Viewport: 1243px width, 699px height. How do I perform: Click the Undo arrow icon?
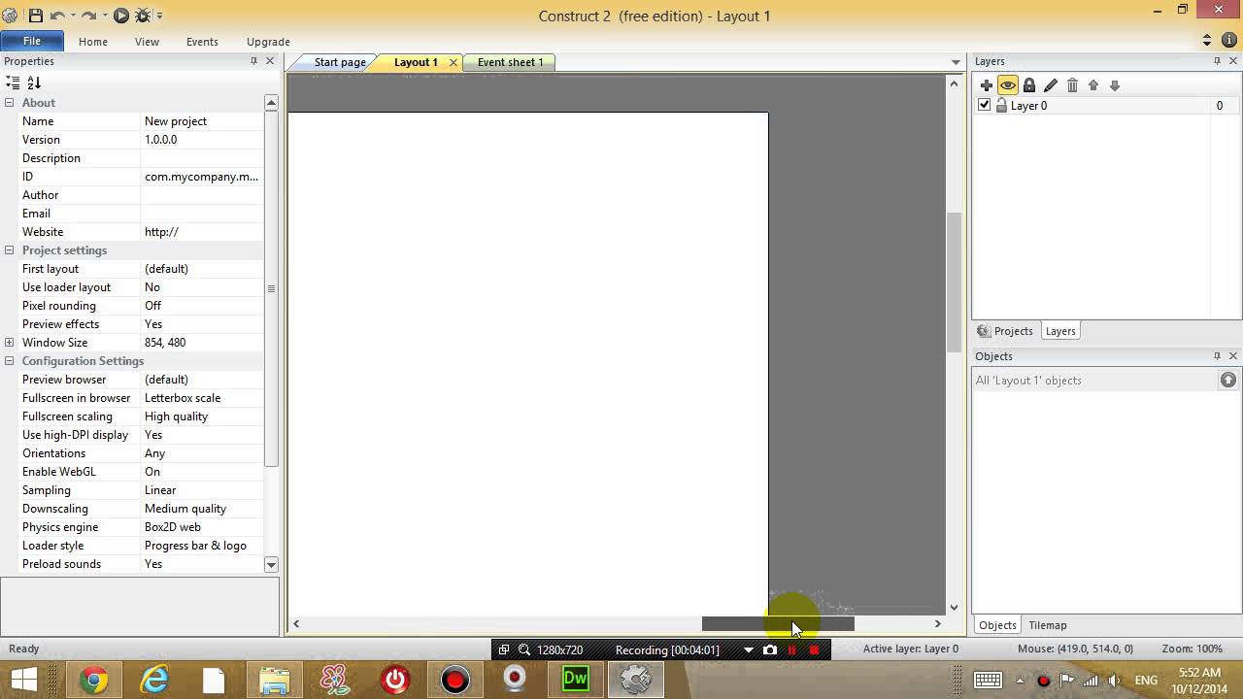click(x=57, y=16)
